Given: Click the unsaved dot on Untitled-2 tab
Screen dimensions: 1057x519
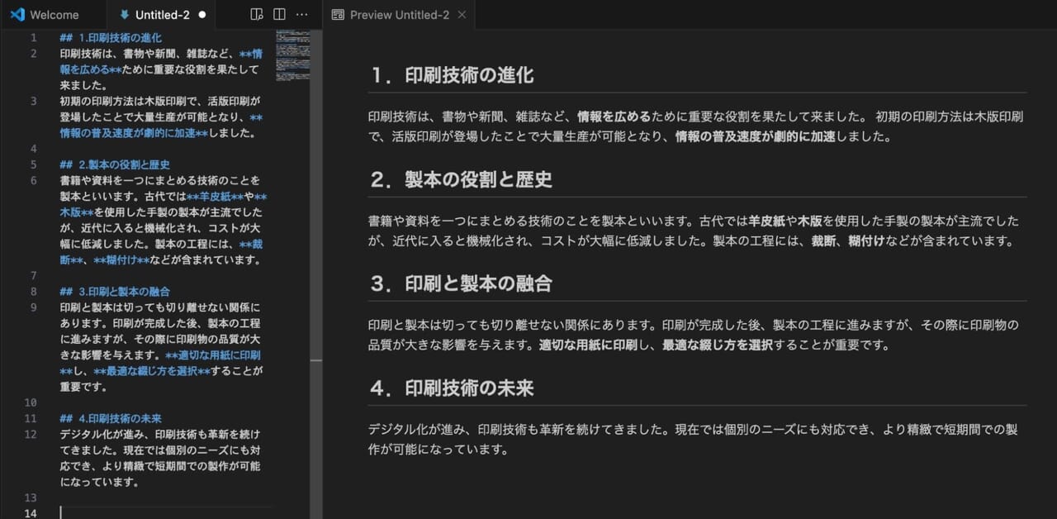Looking at the screenshot, I should 202,15.
